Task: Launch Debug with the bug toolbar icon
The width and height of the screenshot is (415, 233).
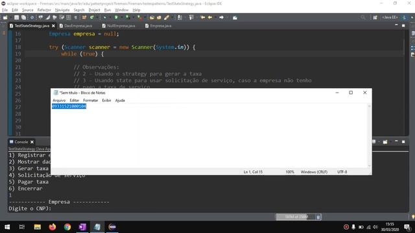Action: click(x=105, y=17)
